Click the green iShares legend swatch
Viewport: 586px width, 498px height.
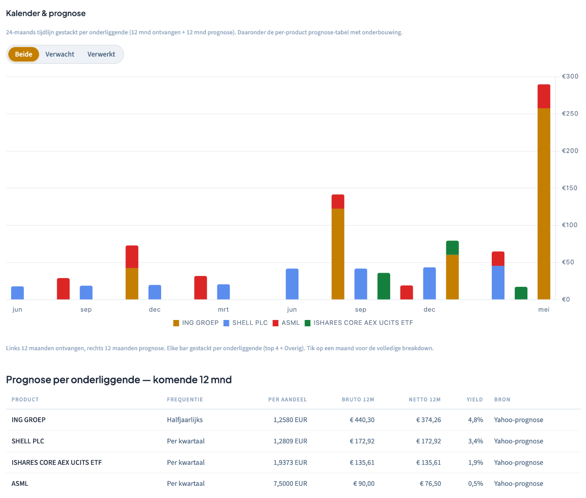point(308,323)
